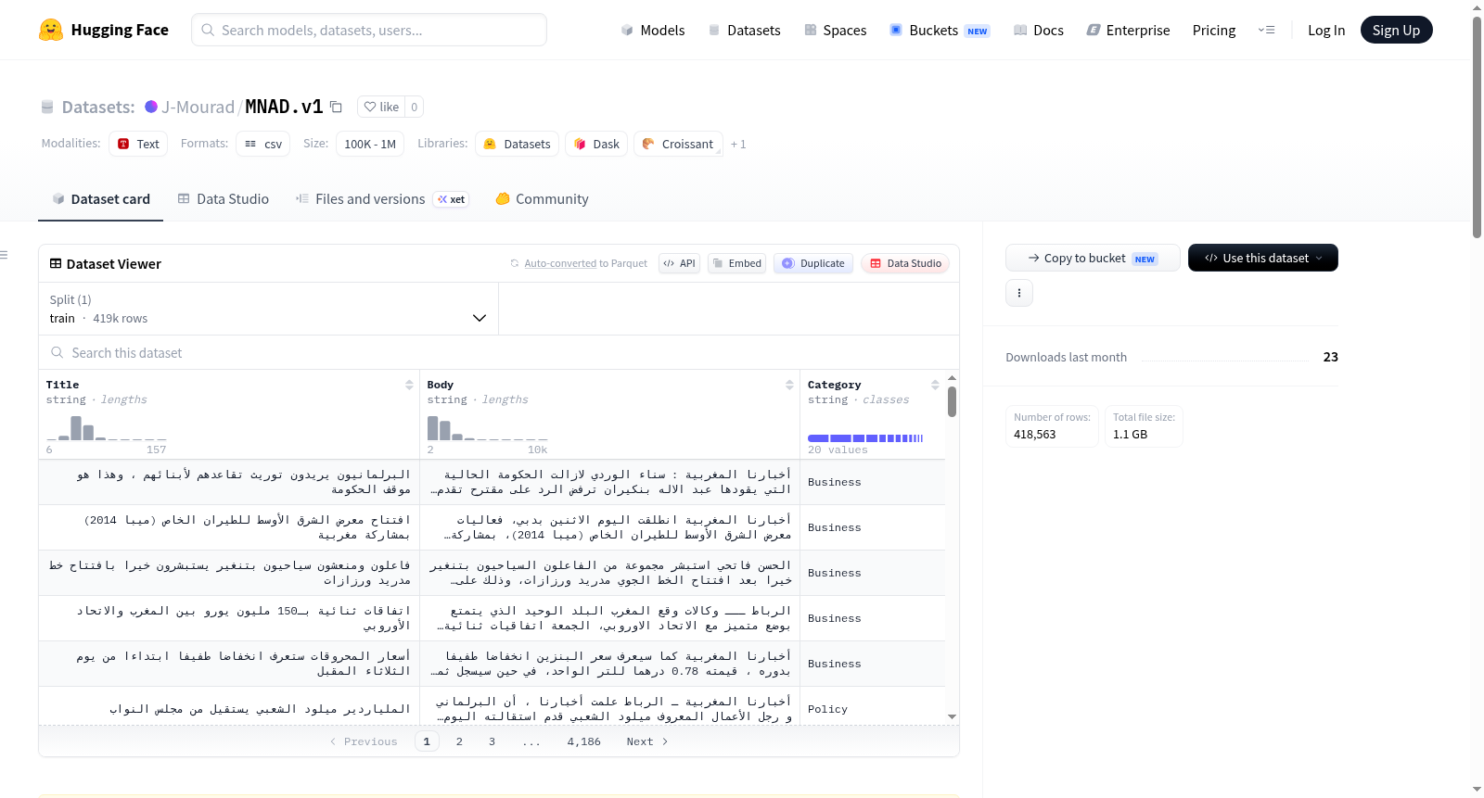The height and width of the screenshot is (798, 1484).
Task: Click the page vertical scrollbar
Action: point(1477,127)
